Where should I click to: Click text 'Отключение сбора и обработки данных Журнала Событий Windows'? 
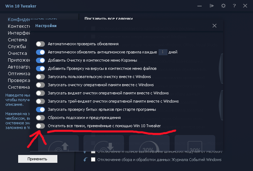tap(159, 160)
